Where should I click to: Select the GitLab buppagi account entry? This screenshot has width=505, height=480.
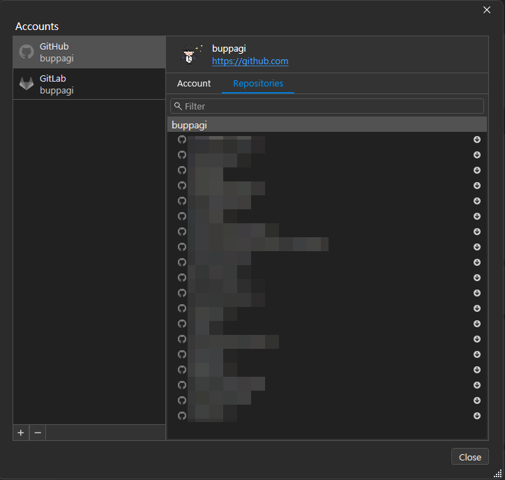[89, 84]
